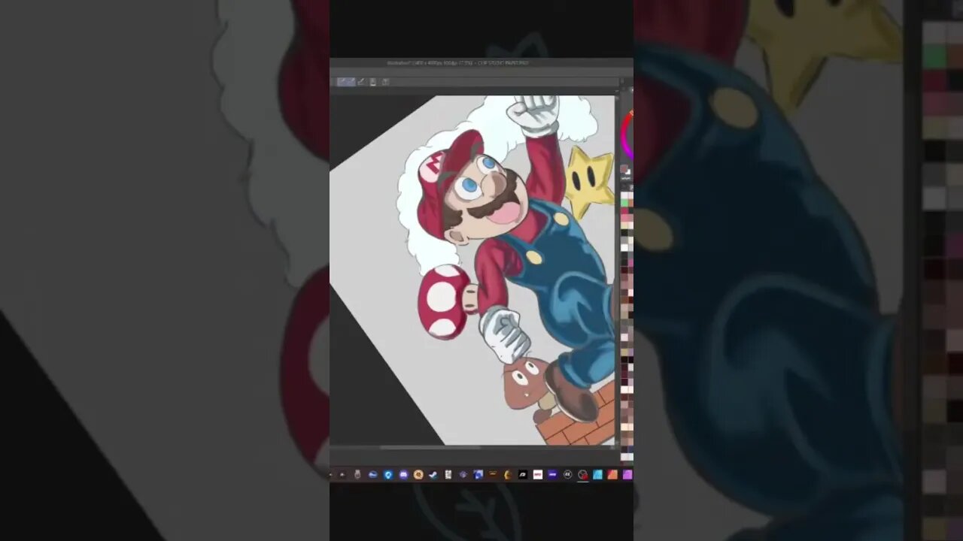Click the main drawing color indicator below the wheel

624,168
